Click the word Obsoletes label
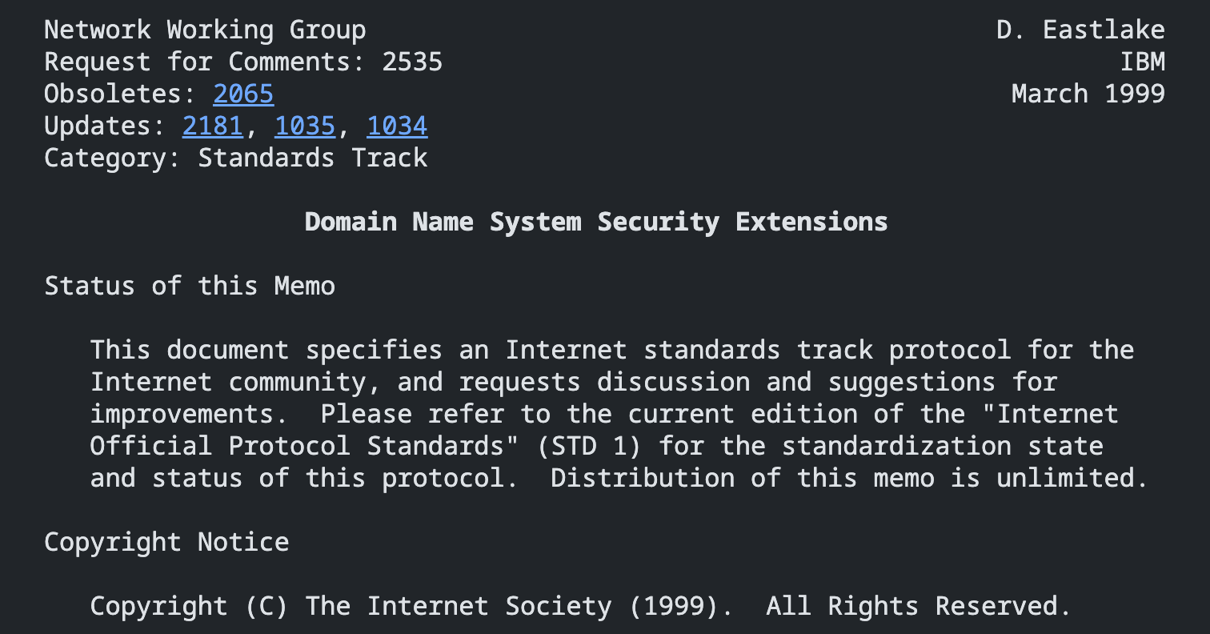This screenshot has width=1210, height=634. pyautogui.click(x=113, y=94)
